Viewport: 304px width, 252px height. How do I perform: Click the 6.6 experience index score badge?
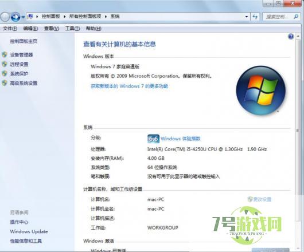point(153,139)
